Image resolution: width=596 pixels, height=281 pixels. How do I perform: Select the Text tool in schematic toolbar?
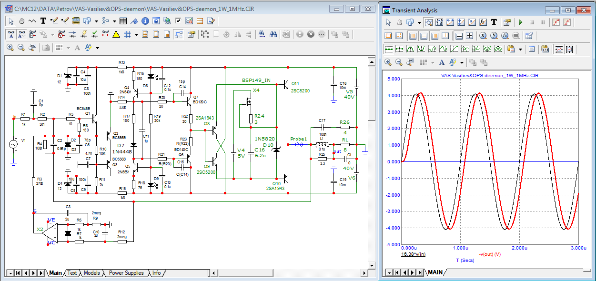43,21
